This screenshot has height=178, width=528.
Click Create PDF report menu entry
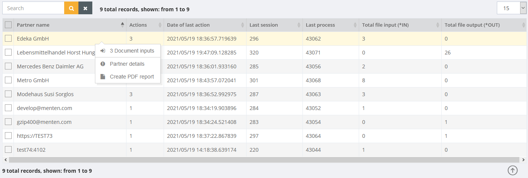[x=132, y=77]
